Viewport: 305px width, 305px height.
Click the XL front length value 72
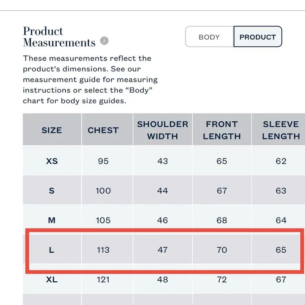click(222, 280)
